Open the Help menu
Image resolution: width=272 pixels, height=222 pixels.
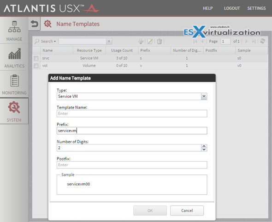pos(208,8)
